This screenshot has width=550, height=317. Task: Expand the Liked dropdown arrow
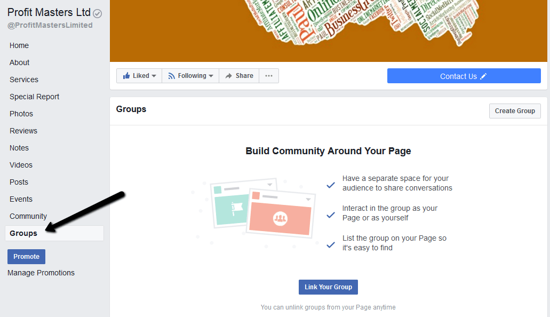pyautogui.click(x=154, y=76)
